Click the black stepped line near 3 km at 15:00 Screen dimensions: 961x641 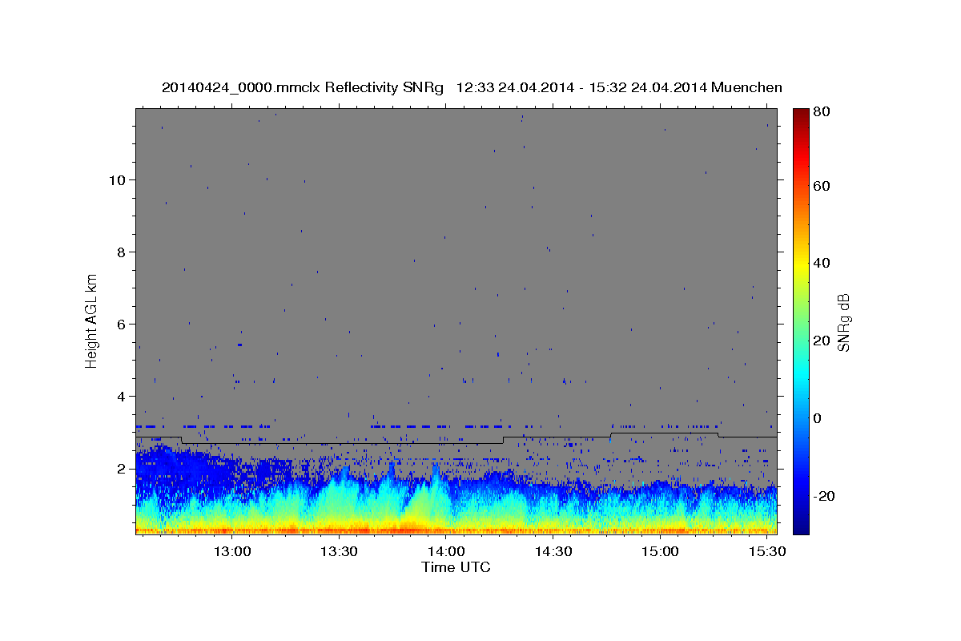click(663, 433)
